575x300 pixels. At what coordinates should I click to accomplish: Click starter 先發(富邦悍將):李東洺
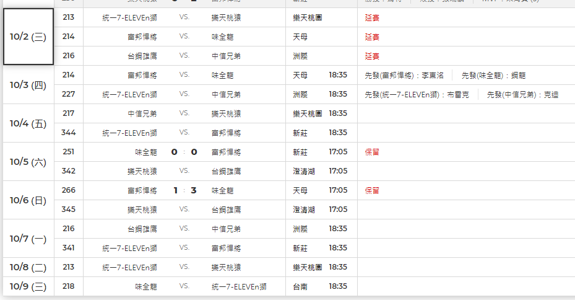404,75
